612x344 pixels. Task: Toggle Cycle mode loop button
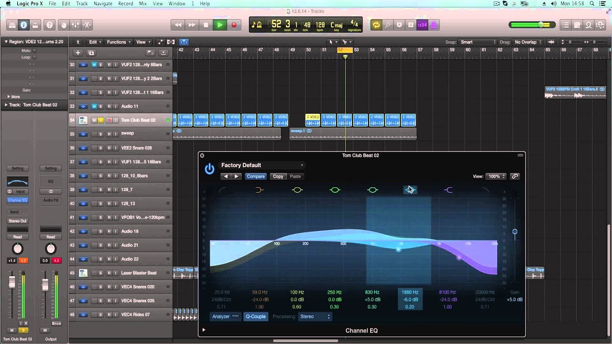point(376,25)
